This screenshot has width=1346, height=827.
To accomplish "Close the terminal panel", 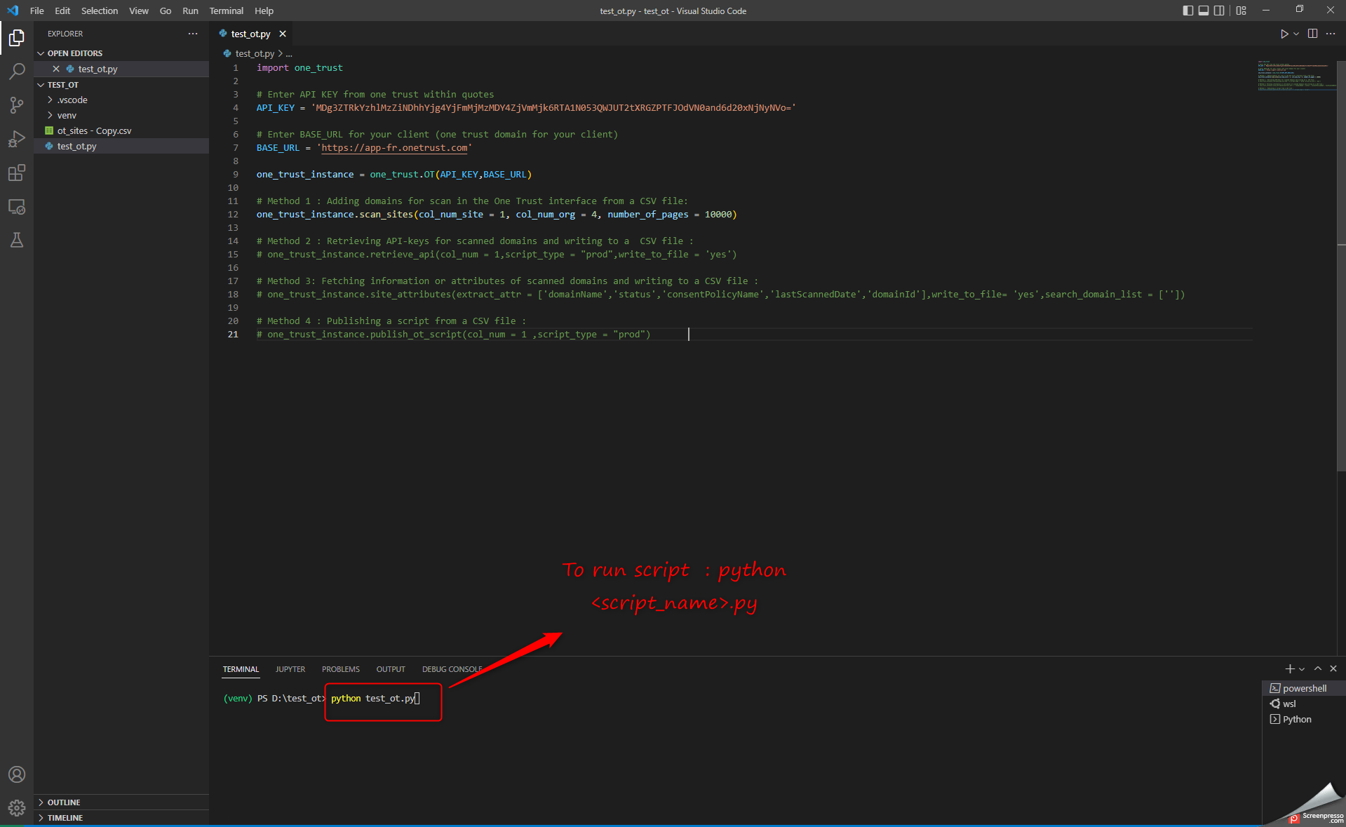I will point(1333,668).
